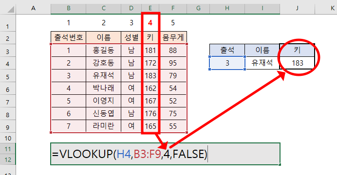
Task: Click the number 2 above the 이름 column
Action: (x=104, y=23)
